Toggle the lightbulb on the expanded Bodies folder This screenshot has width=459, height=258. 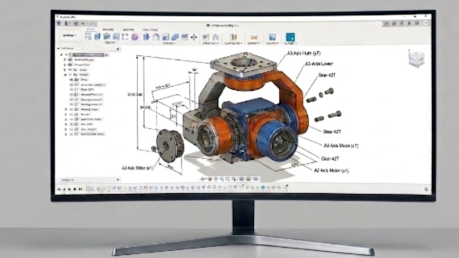[70, 75]
